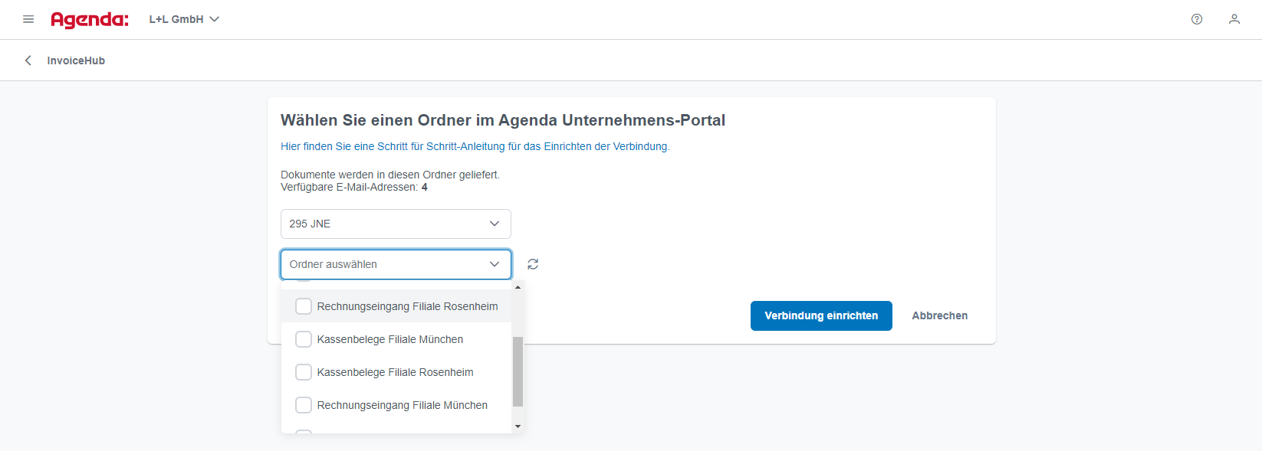Open the user account icon
Screen dimensions: 1262x451
1234,19
